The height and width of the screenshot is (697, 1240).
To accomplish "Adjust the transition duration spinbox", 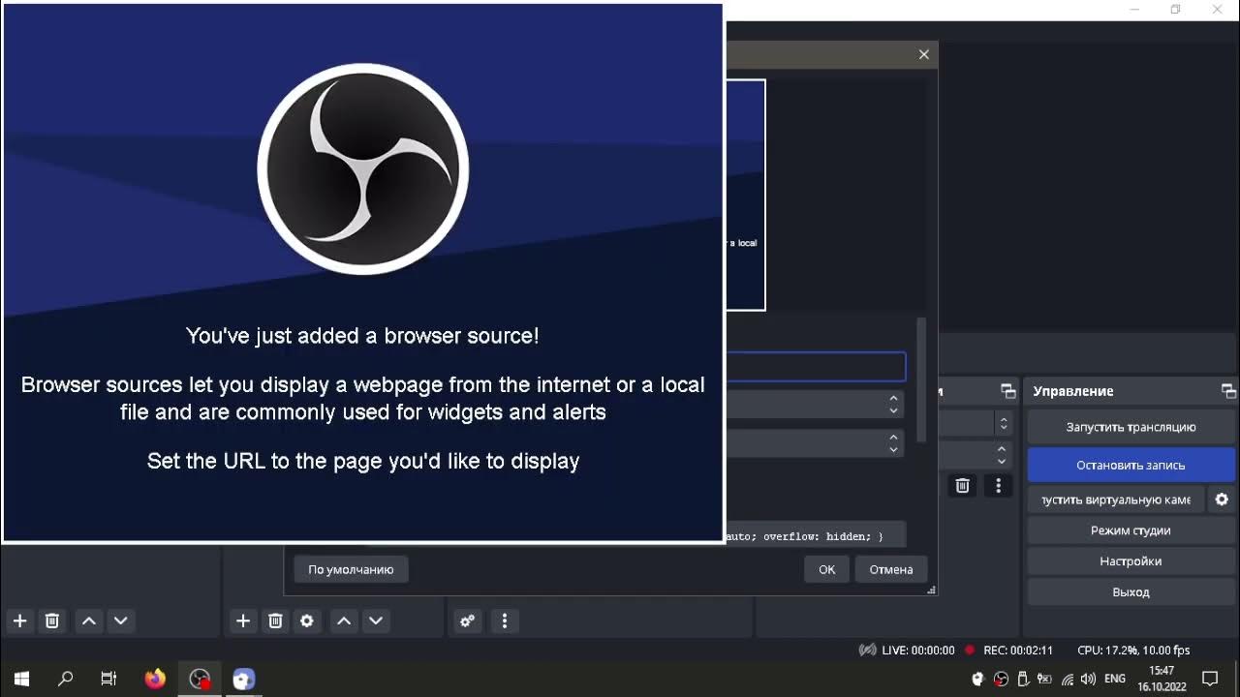I will click(976, 454).
